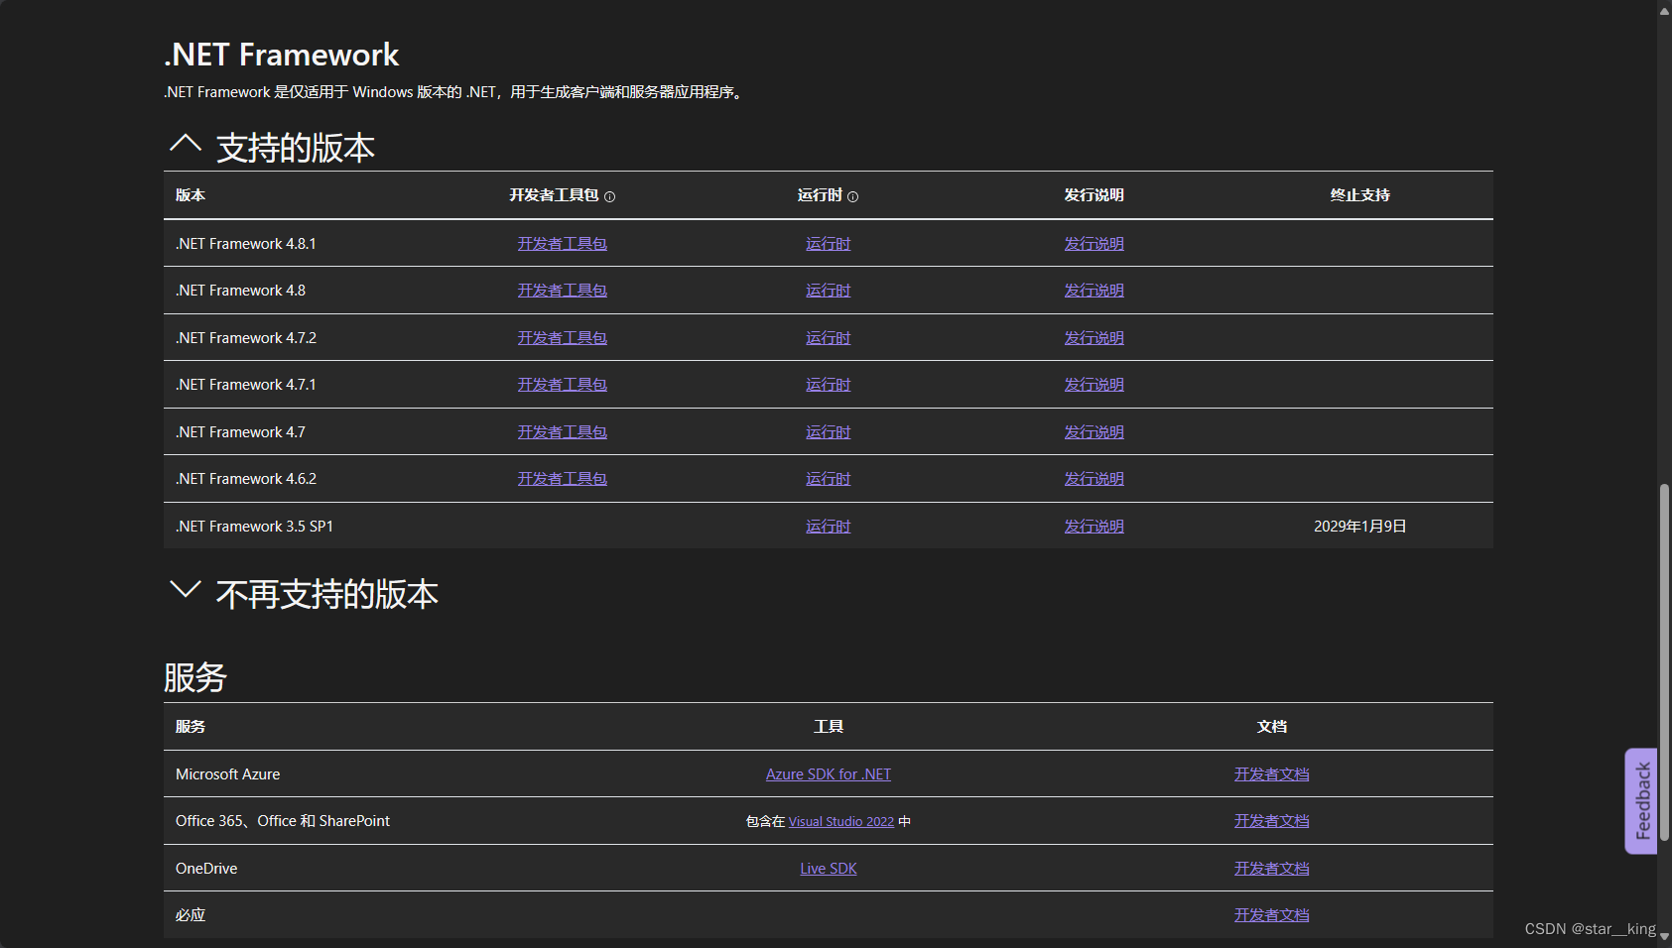Open 开发者工具包 link for .NET Framework 4.7
The height and width of the screenshot is (948, 1672).
(x=562, y=432)
